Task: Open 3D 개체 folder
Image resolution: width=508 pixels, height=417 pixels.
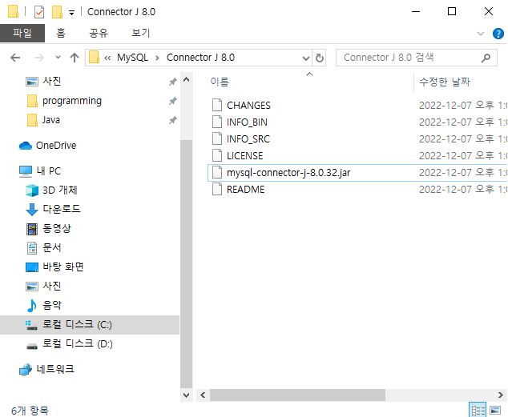Action: pyautogui.click(x=60, y=190)
